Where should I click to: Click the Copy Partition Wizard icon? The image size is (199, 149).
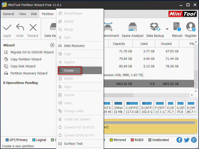tap(6, 59)
